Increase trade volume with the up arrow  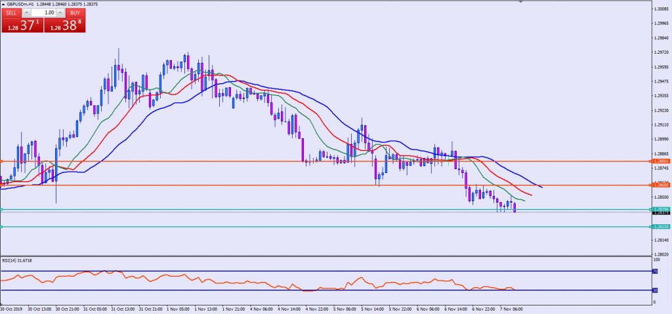(x=61, y=12)
